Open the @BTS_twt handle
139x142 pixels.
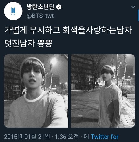(40, 16)
